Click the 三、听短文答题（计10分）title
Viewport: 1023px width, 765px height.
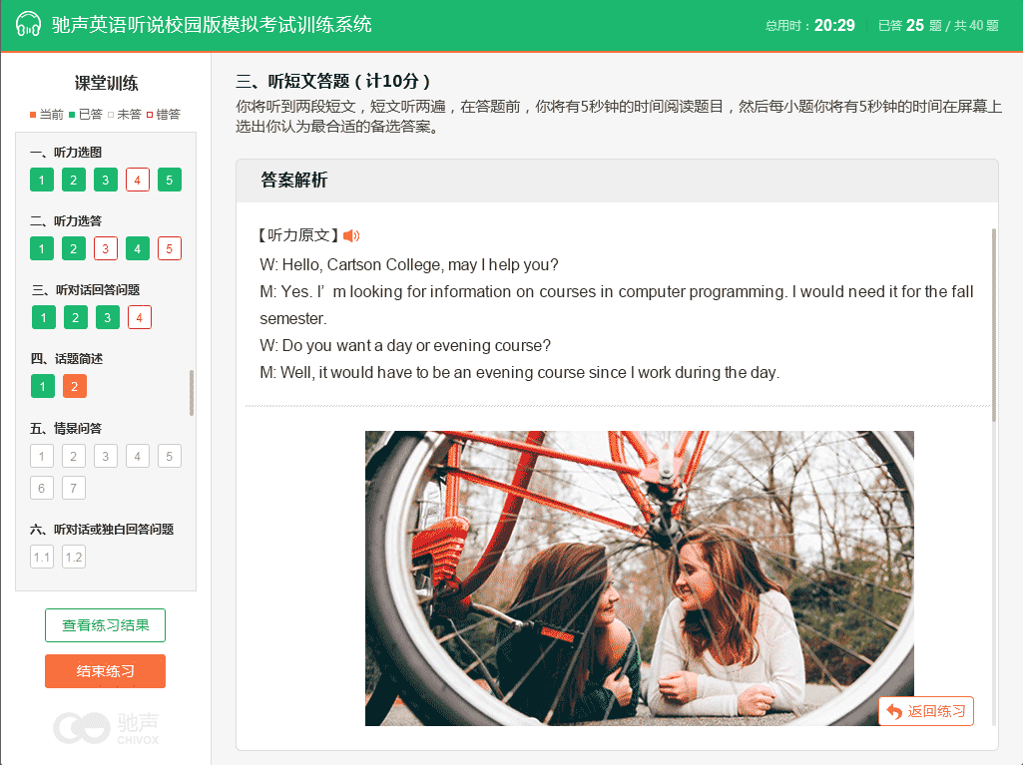coord(332,81)
